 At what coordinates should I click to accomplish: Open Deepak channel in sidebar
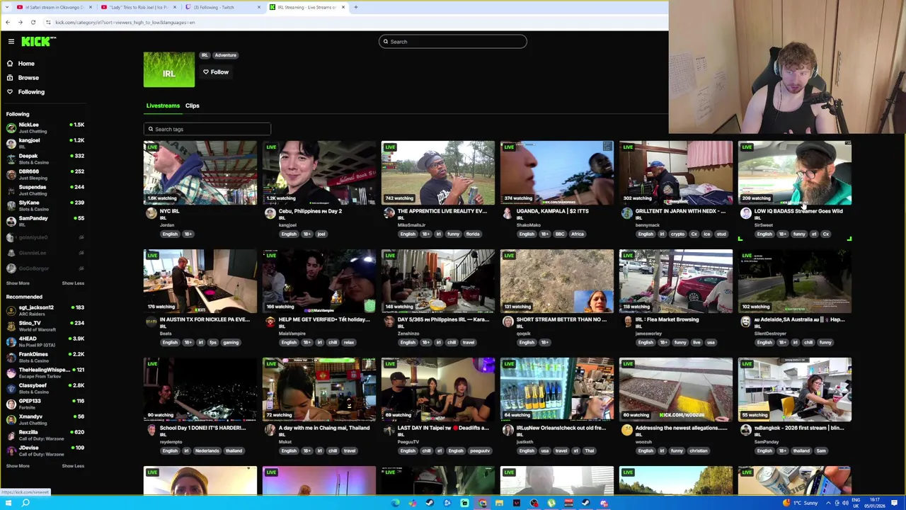[x=44, y=159]
